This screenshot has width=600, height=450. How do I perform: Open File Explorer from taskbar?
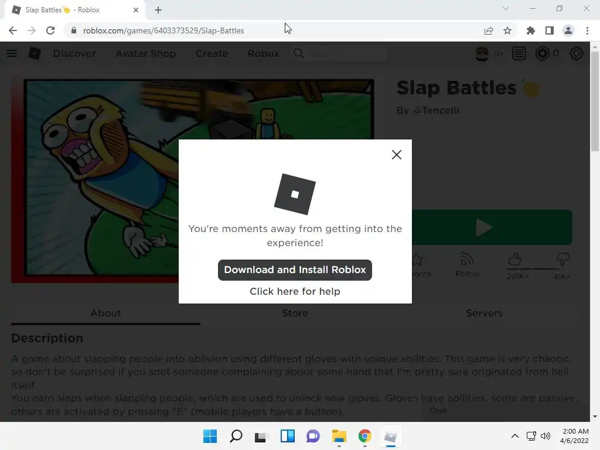pyautogui.click(x=339, y=436)
